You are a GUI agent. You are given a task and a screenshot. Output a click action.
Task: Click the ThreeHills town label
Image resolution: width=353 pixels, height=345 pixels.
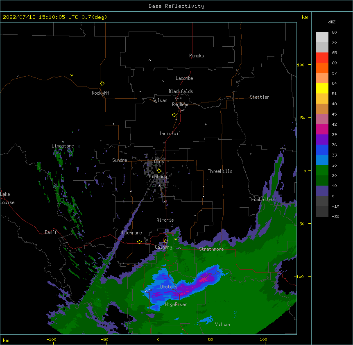(220, 171)
